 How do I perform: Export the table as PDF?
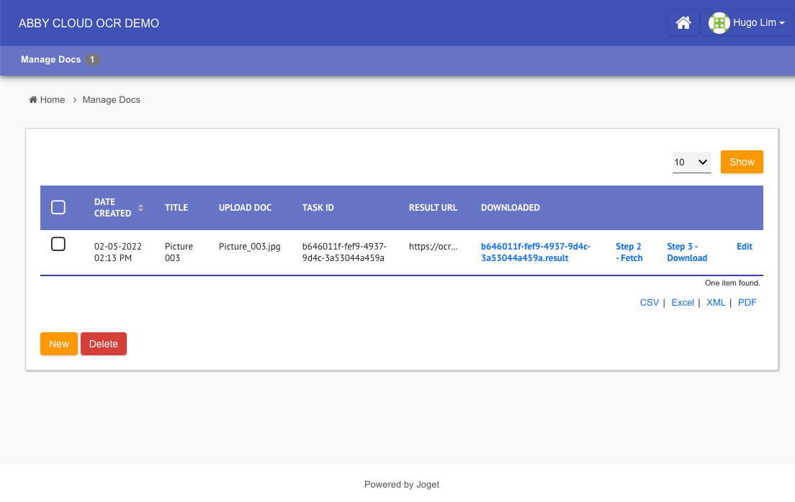[x=747, y=303]
